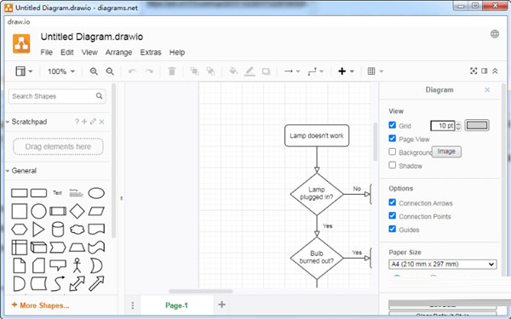Click the To Back icon
The height and width of the screenshot is (319, 511).
pos(210,71)
